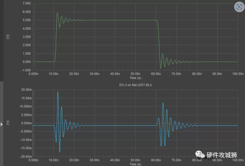Click the voltage unit icon on the lower plot

tap(8, 123)
